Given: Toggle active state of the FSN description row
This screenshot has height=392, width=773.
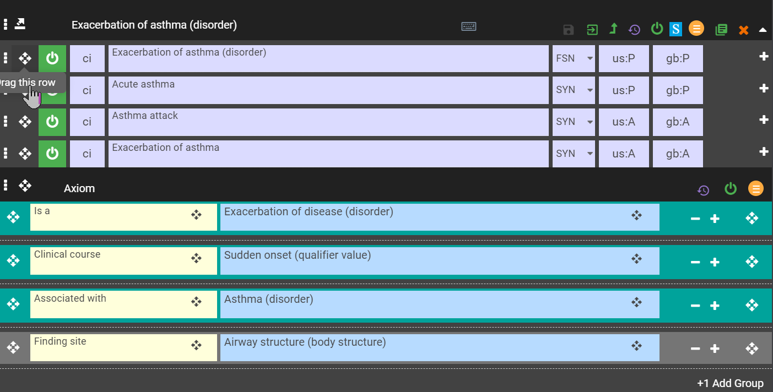Looking at the screenshot, I should tap(52, 58).
